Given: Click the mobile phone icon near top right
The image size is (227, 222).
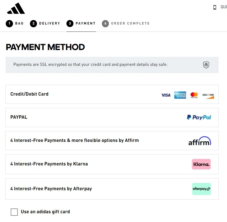Looking at the screenshot, I should click(x=215, y=7).
